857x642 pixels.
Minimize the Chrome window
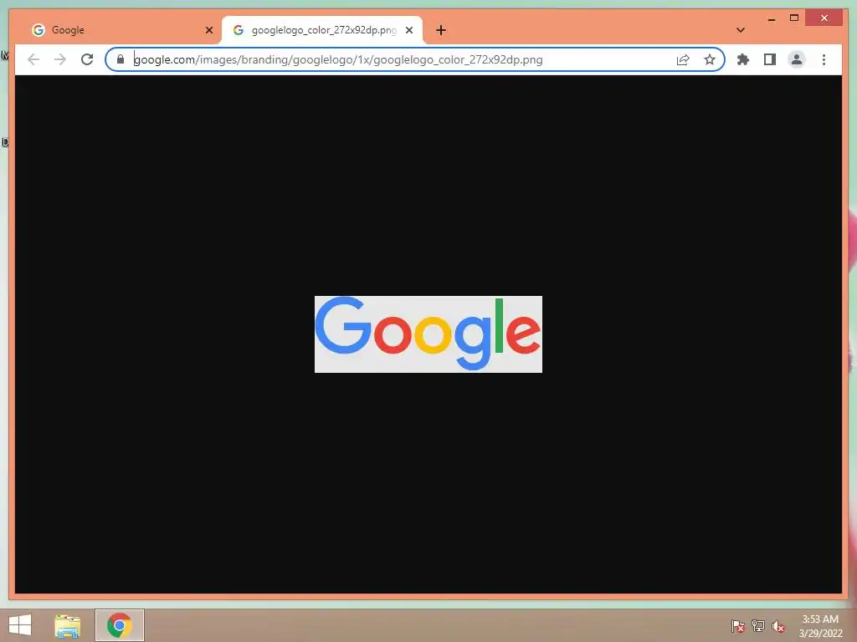(771, 18)
